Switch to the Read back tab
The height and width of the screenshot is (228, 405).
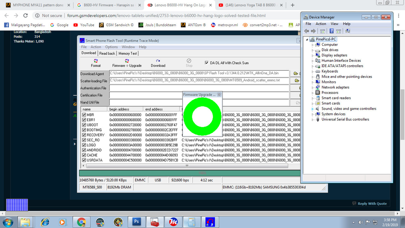(107, 54)
